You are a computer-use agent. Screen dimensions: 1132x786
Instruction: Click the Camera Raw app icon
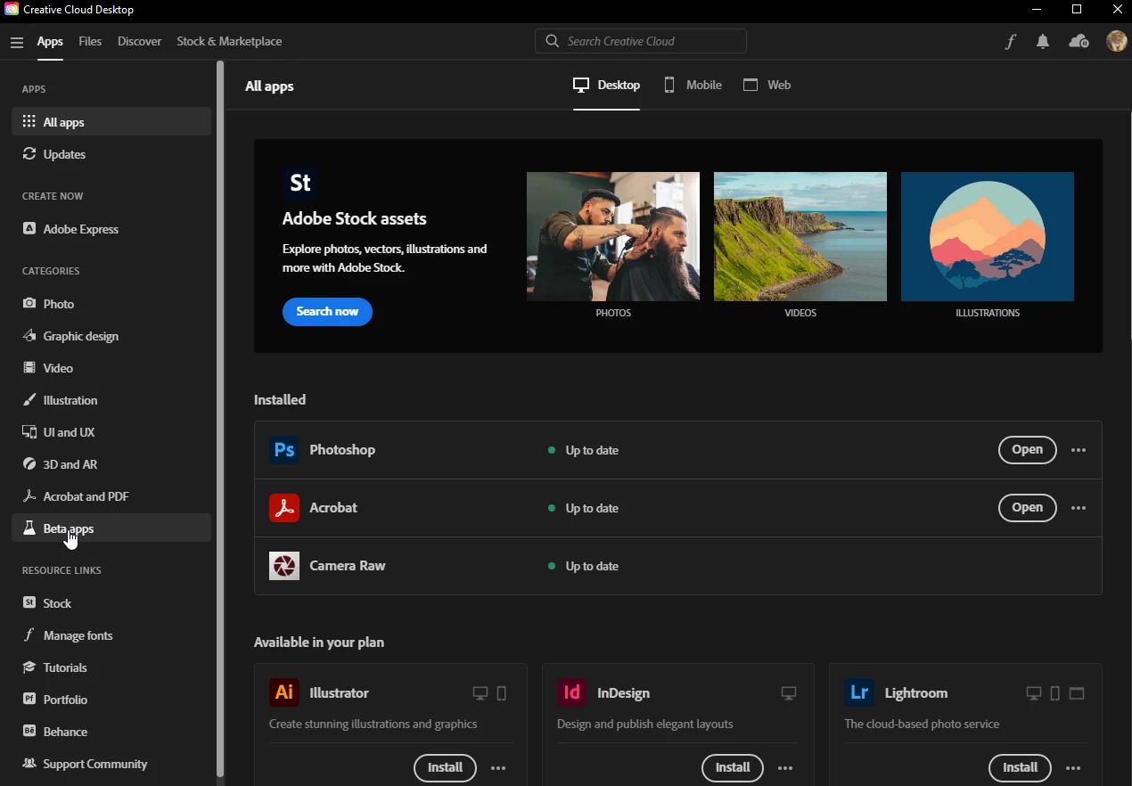(x=284, y=566)
